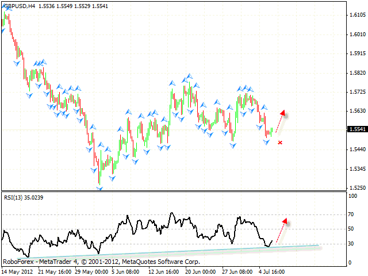This screenshot has height=276, width=368.
Task: Select the 1.5250 price axis label
Action: 356,188
